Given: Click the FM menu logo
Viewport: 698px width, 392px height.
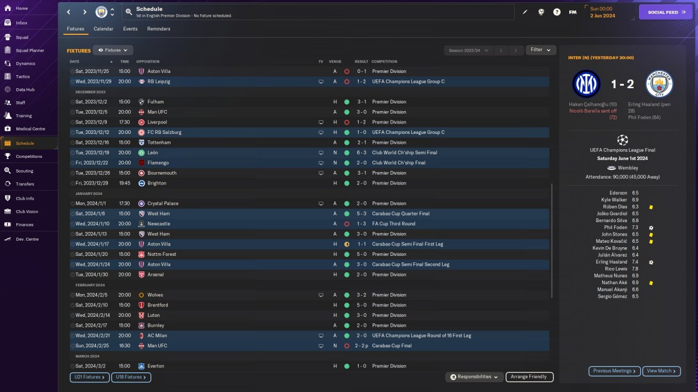Looking at the screenshot, I should click(x=573, y=12).
